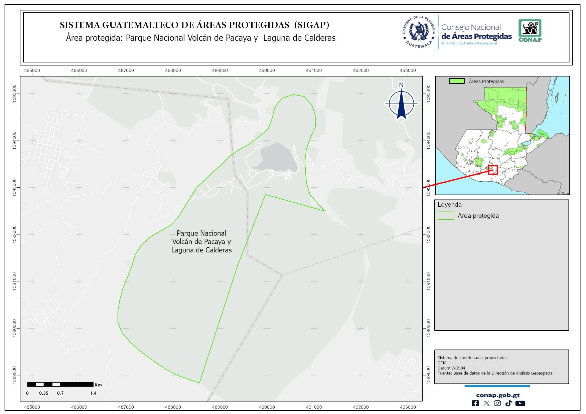Screen dimensions: 586x414
Task: Click the YouTube icon in the footer
Action: point(520,403)
